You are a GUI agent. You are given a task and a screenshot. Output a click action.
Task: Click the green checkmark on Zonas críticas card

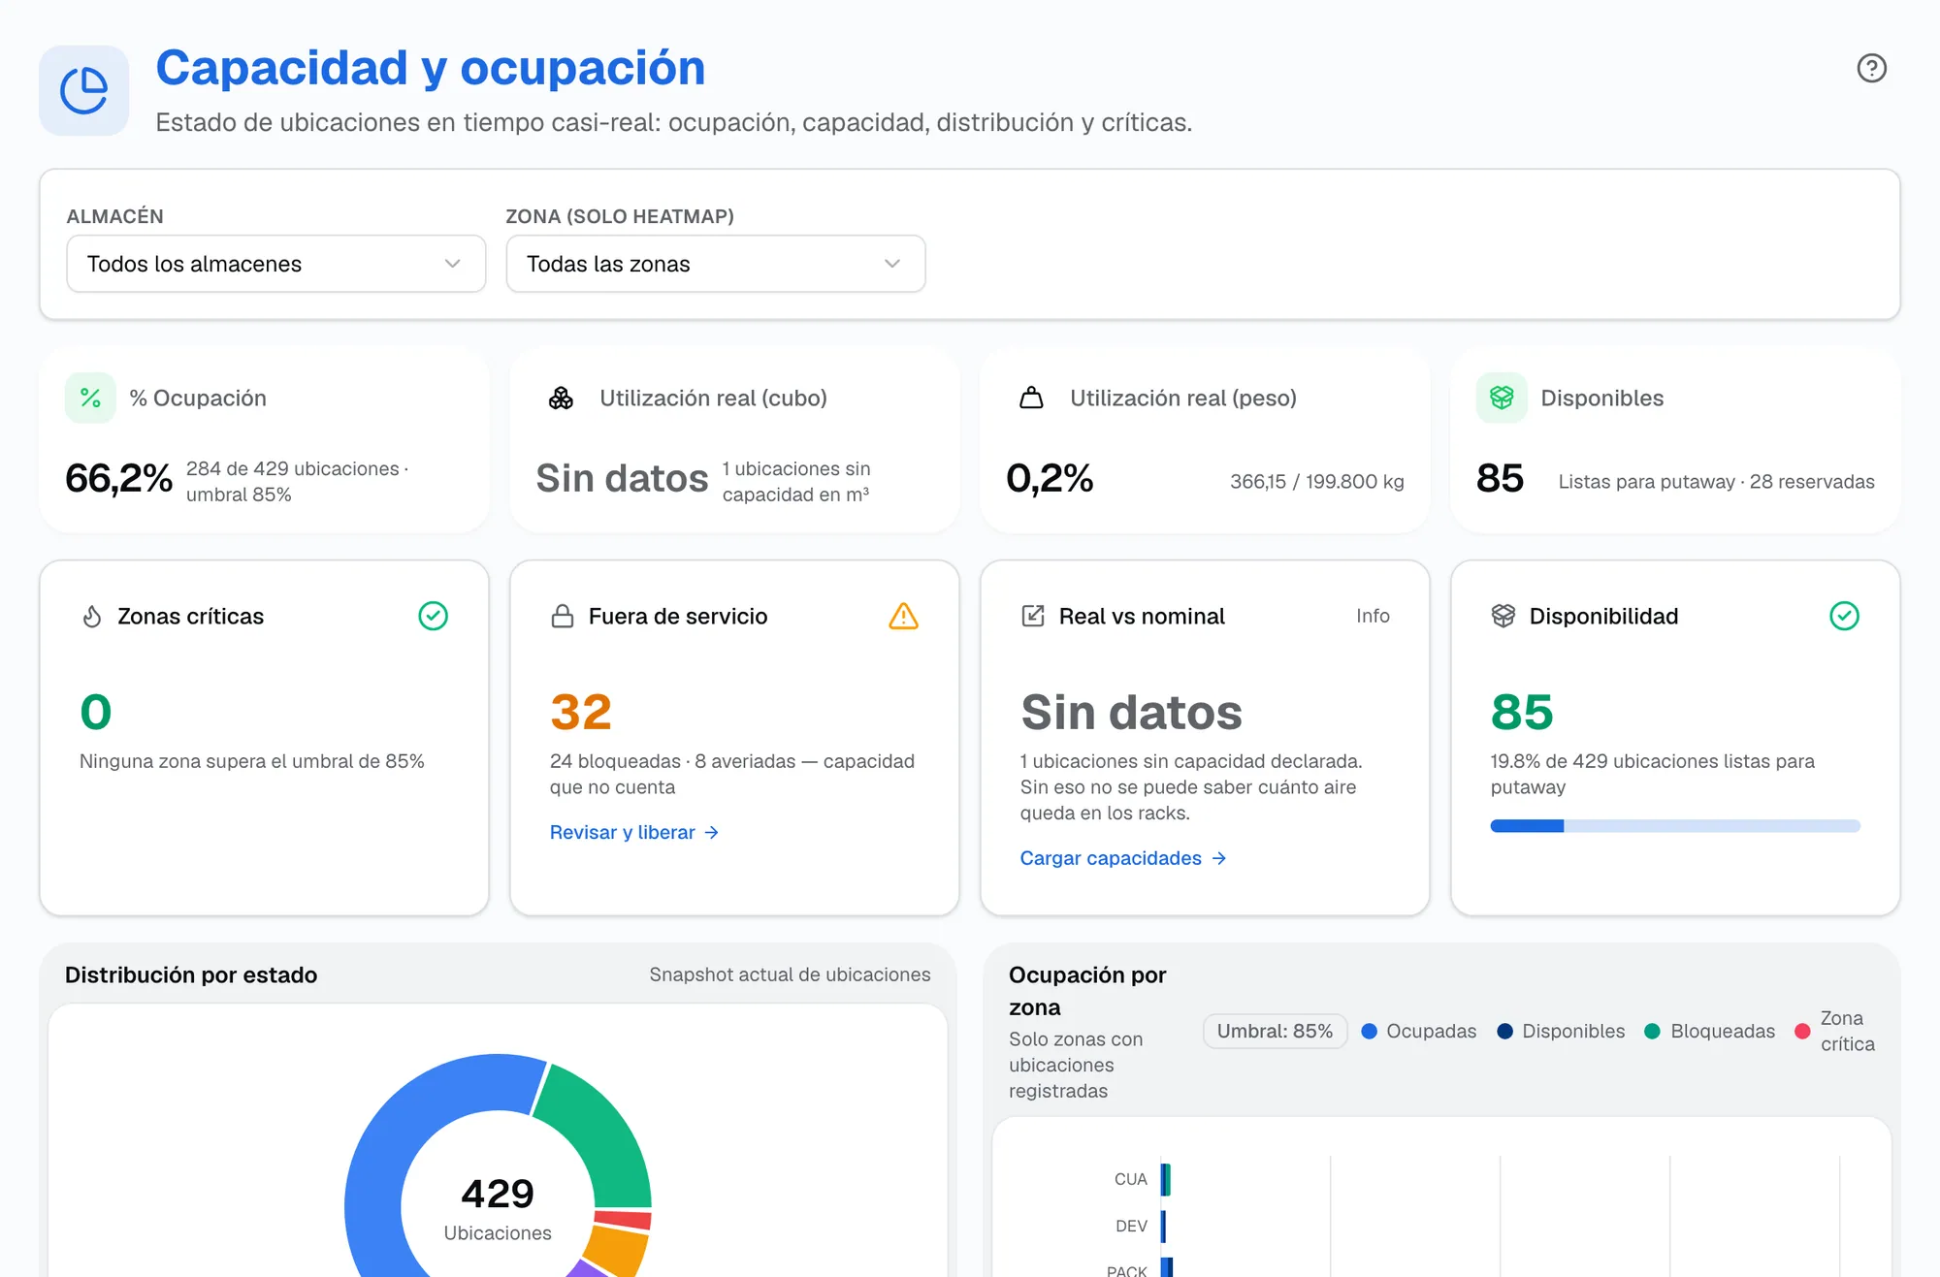click(x=433, y=616)
